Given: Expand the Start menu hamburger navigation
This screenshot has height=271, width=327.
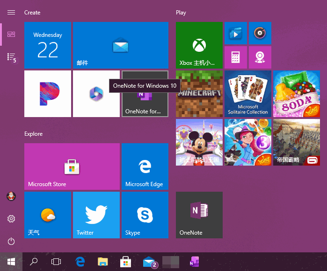Looking at the screenshot, I should tap(11, 13).
